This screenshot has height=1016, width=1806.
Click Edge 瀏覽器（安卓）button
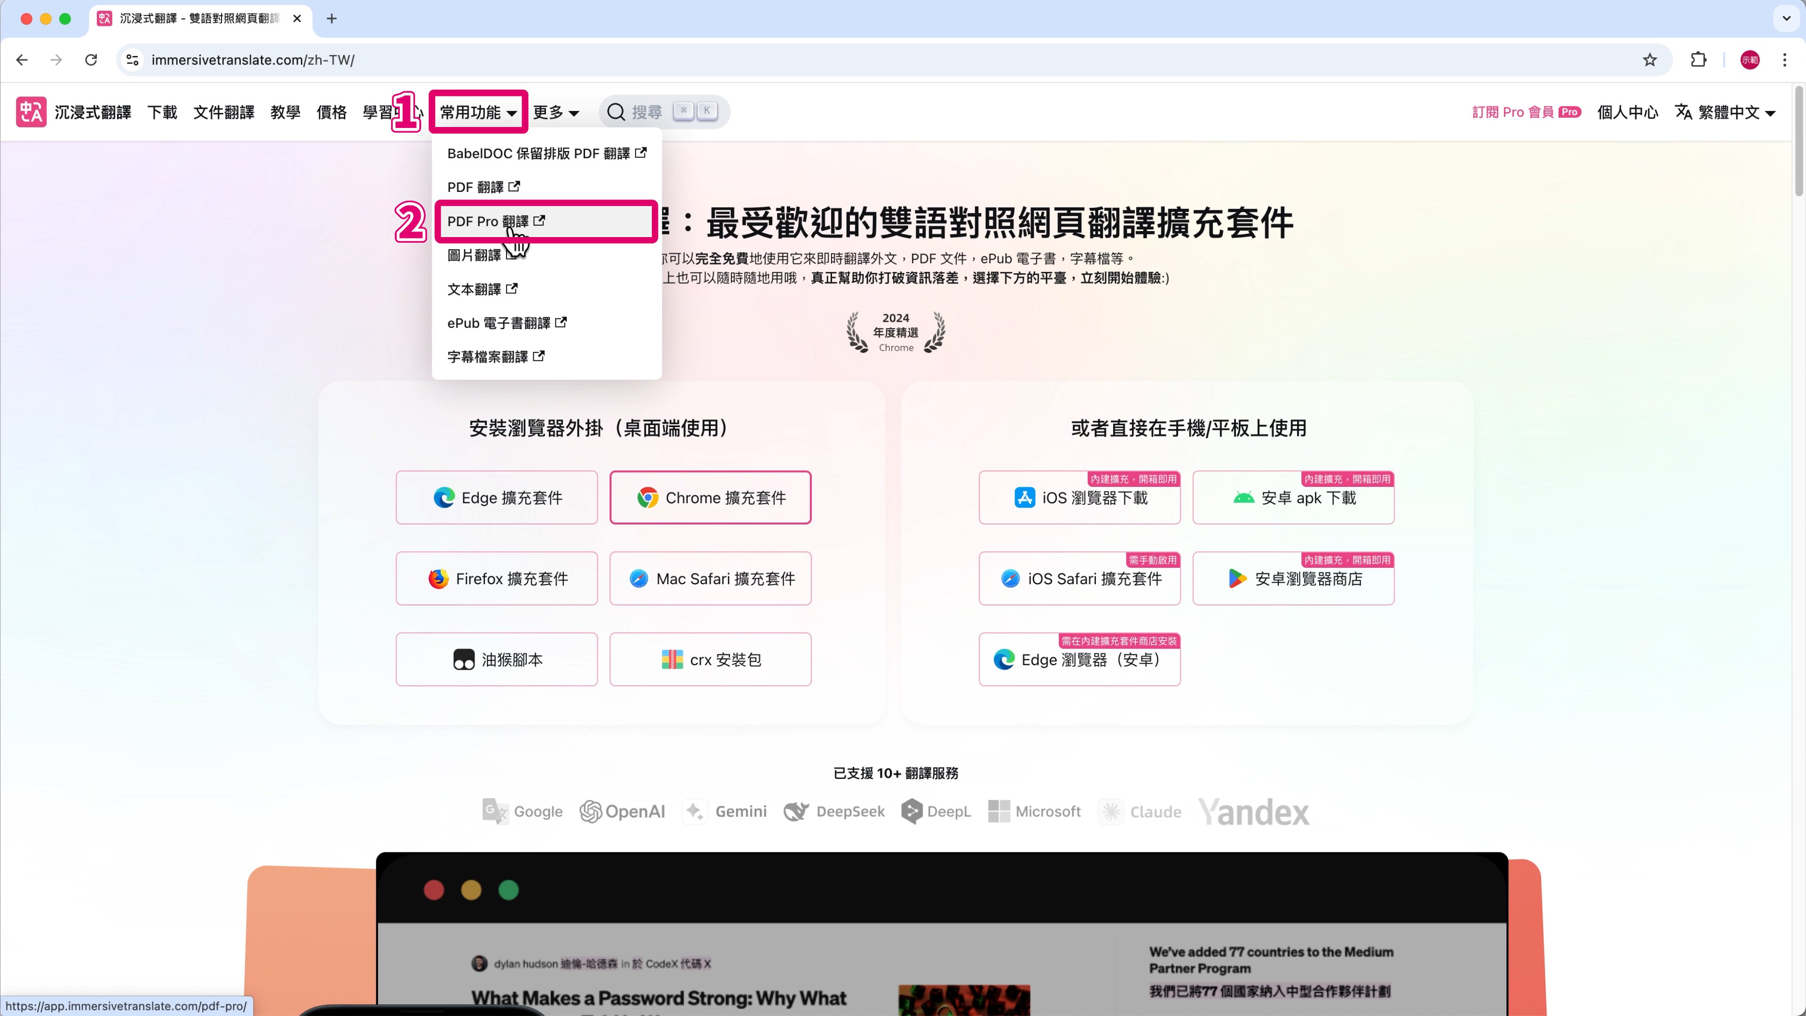click(x=1080, y=660)
